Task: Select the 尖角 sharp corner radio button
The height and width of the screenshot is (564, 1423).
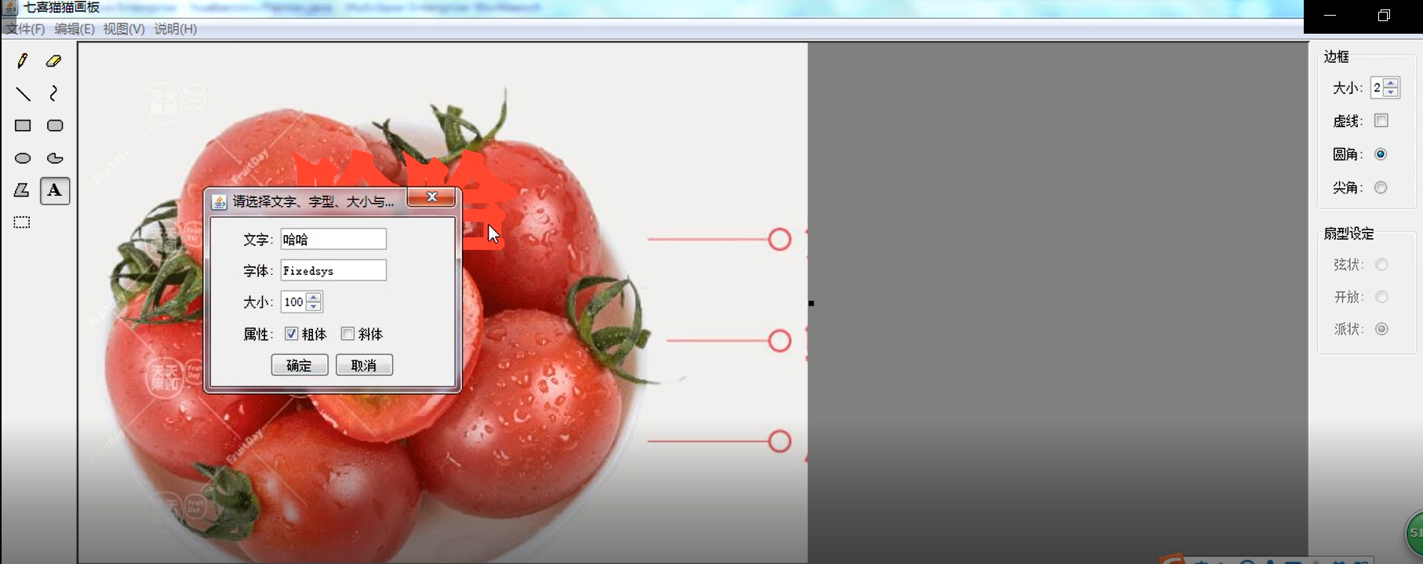Action: click(x=1381, y=187)
